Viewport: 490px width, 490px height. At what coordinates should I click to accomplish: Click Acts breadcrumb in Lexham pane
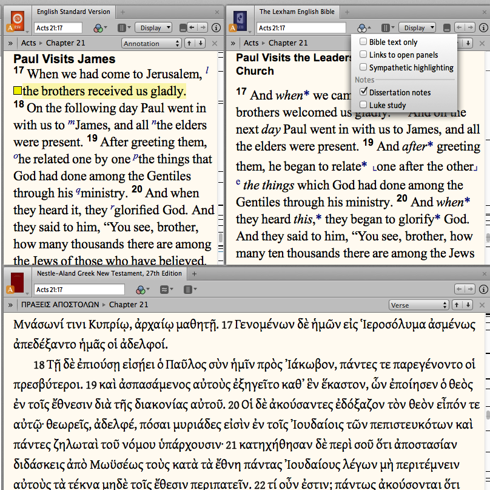pyautogui.click(x=251, y=43)
